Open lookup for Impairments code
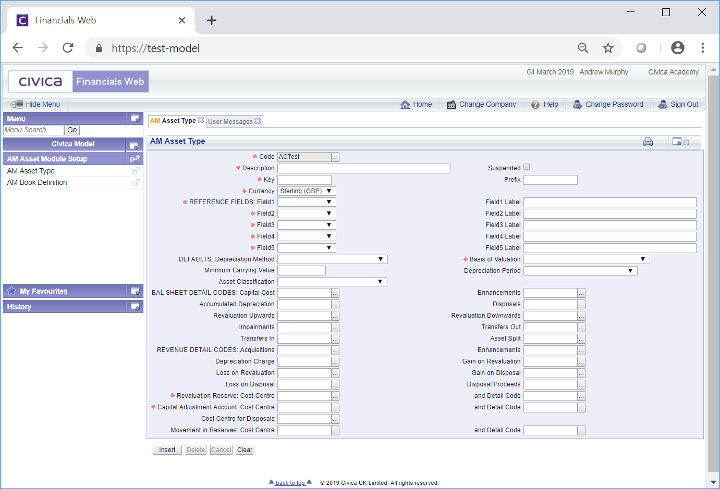The height and width of the screenshot is (489, 720). click(x=335, y=328)
